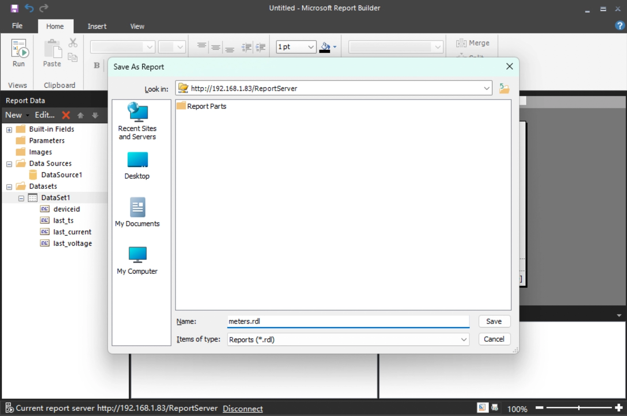627x416 pixels.
Task: Open the Items of type dropdown
Action: click(463, 340)
